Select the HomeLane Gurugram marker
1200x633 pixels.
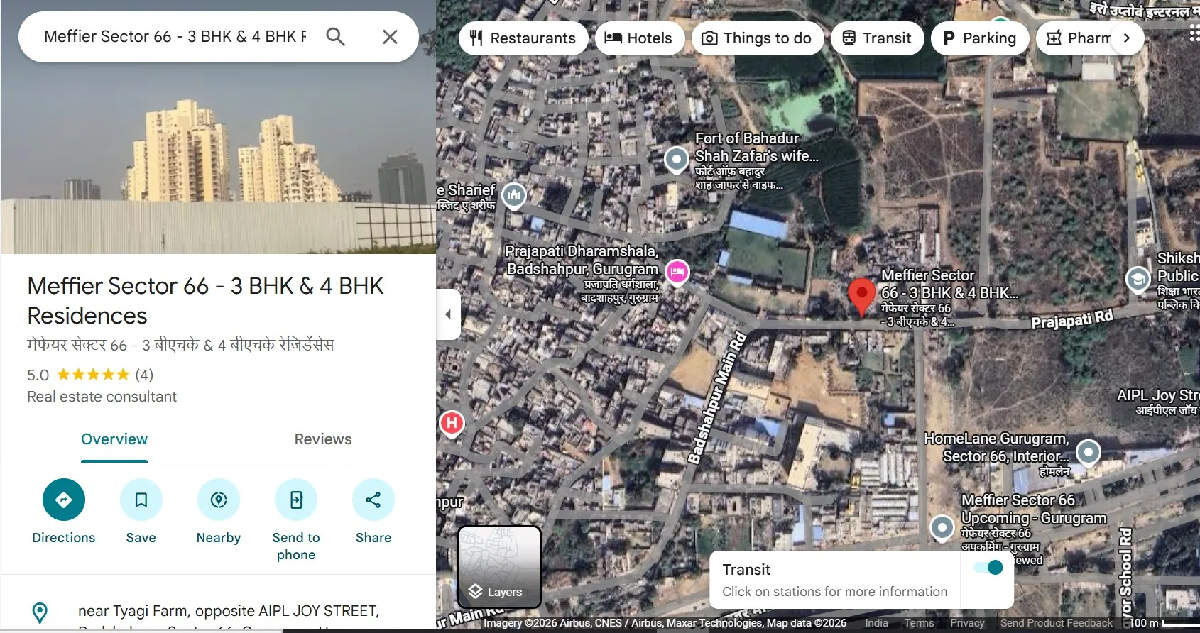point(1088,452)
